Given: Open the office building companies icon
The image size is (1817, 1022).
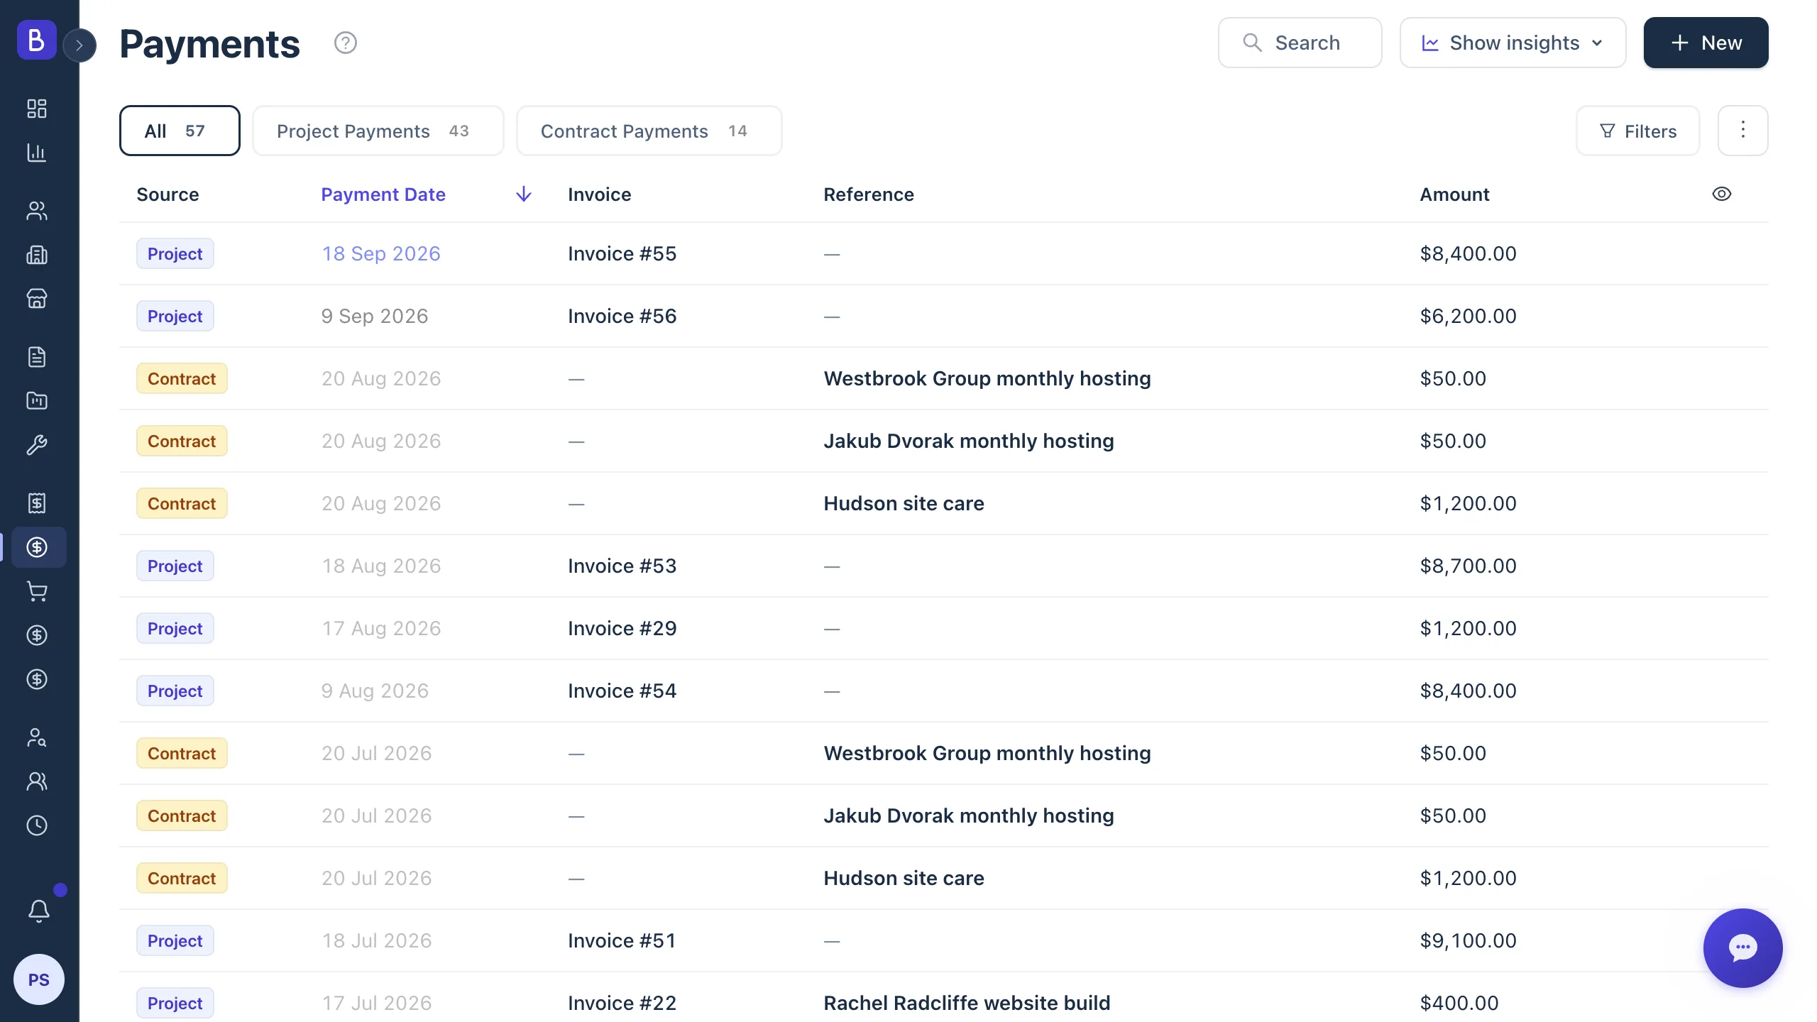Looking at the screenshot, I should [37, 255].
